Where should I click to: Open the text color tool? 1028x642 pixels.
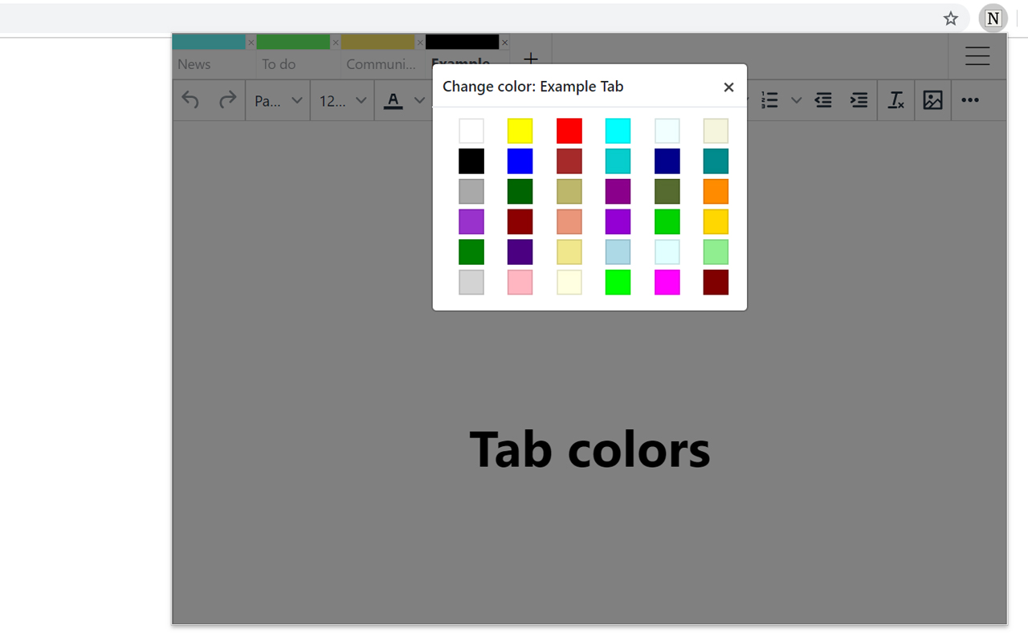393,100
